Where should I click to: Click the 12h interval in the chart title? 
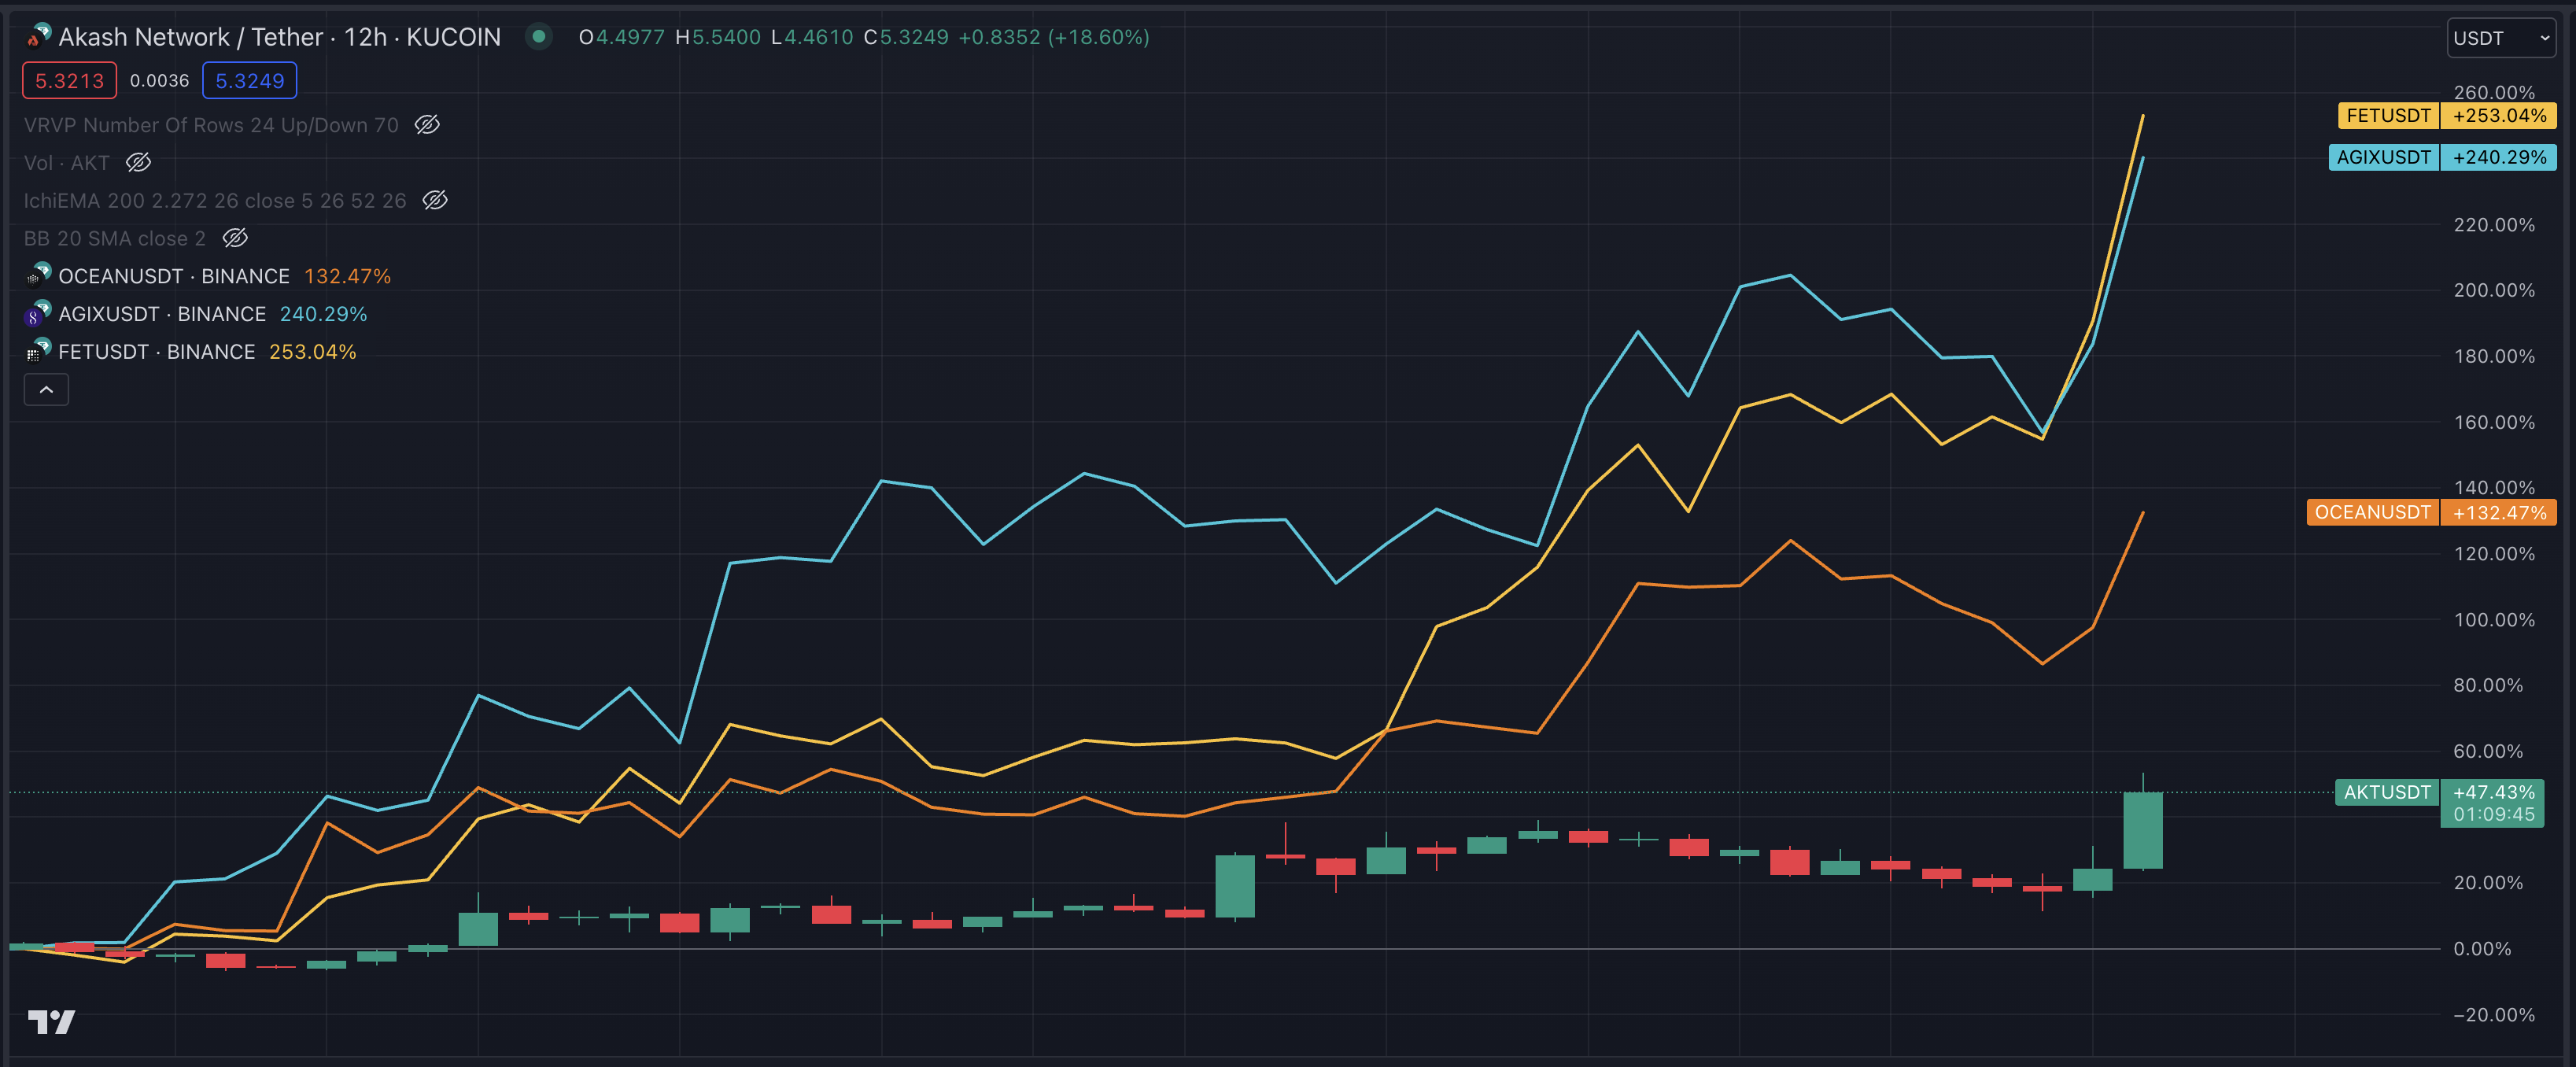click(365, 37)
